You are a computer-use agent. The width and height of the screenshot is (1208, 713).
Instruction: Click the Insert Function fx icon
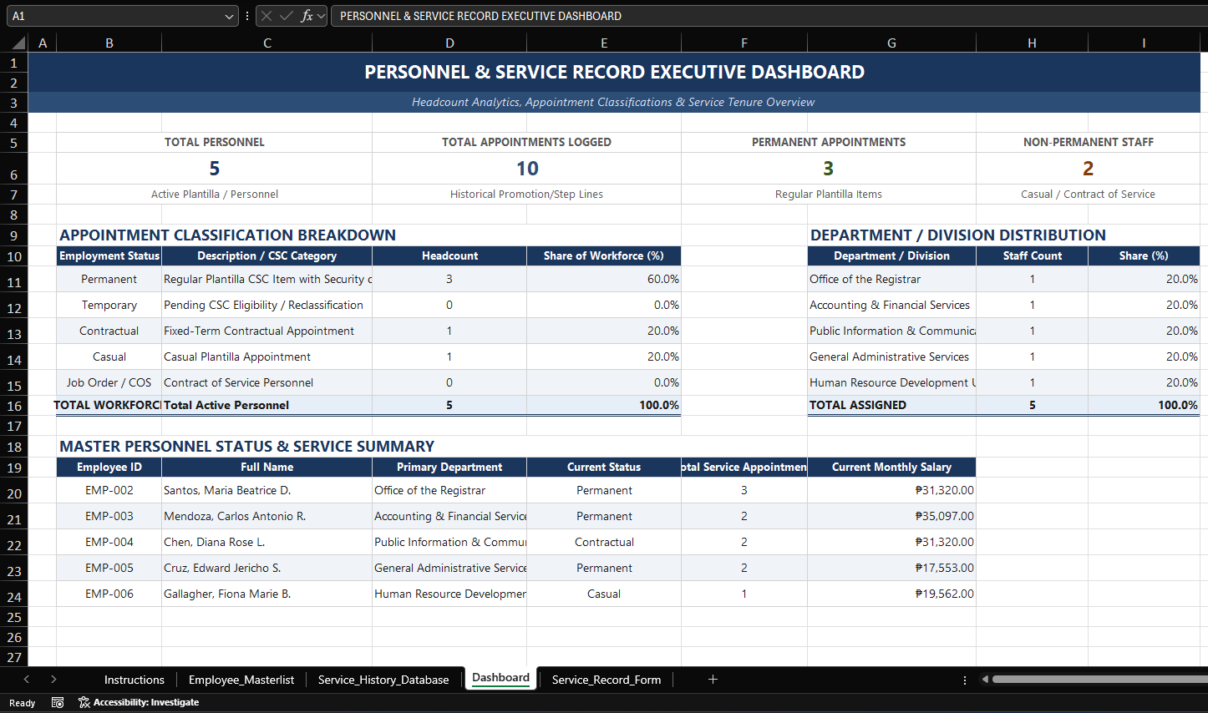(307, 16)
